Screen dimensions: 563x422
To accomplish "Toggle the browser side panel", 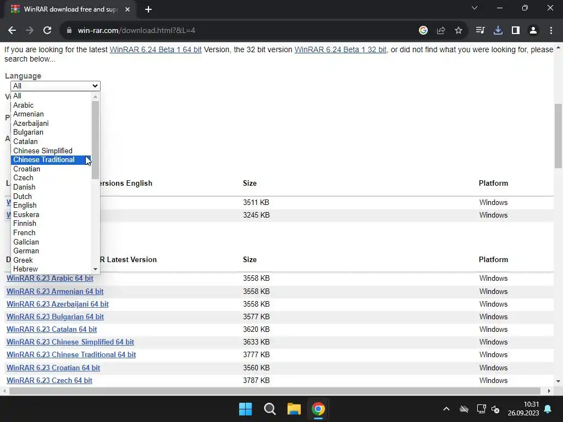I will pos(516,31).
